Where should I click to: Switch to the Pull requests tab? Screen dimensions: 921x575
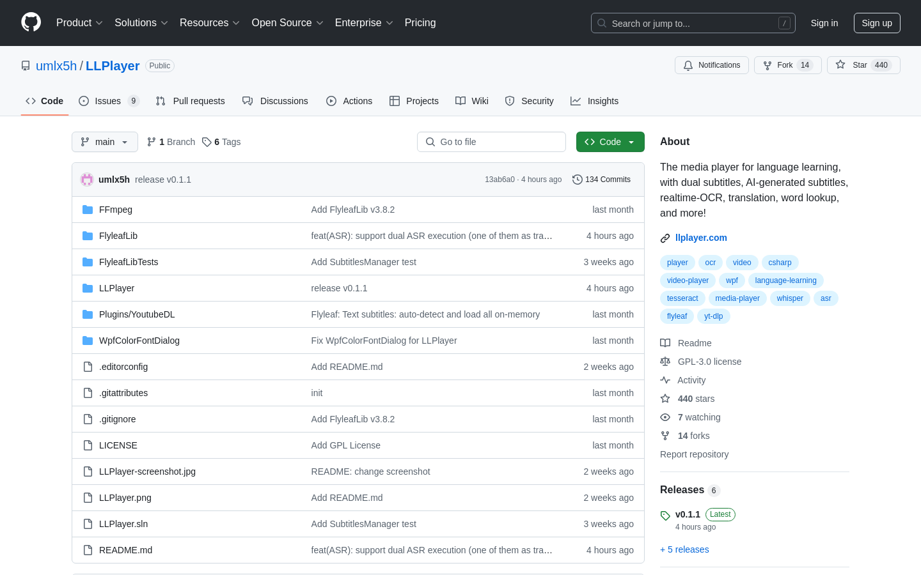(x=190, y=101)
